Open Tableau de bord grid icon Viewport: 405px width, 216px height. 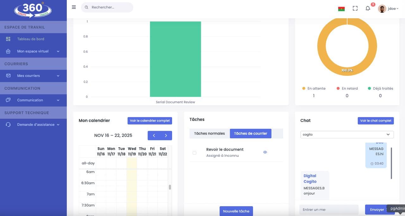[x=8, y=39]
